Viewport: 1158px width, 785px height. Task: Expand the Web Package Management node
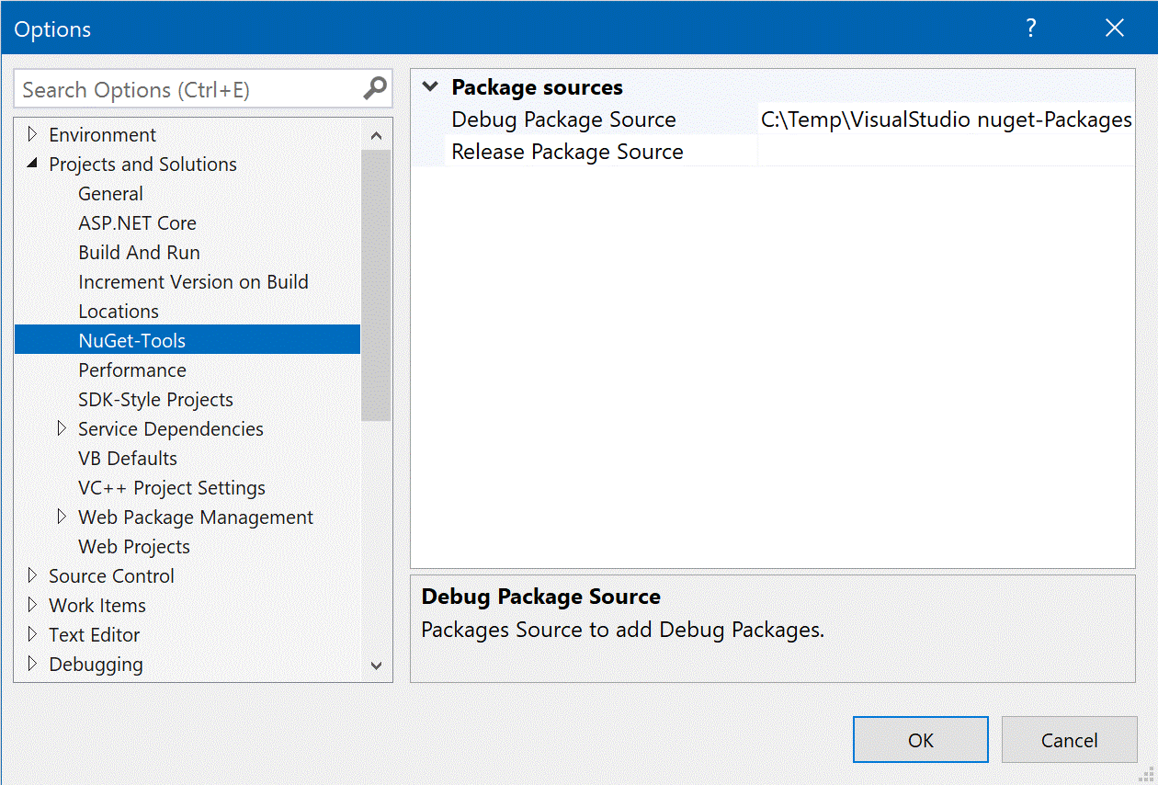click(x=62, y=517)
